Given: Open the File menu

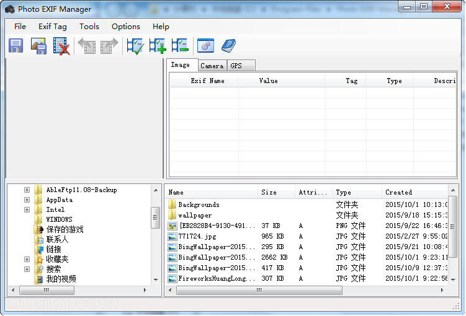Looking at the screenshot, I should (20, 27).
